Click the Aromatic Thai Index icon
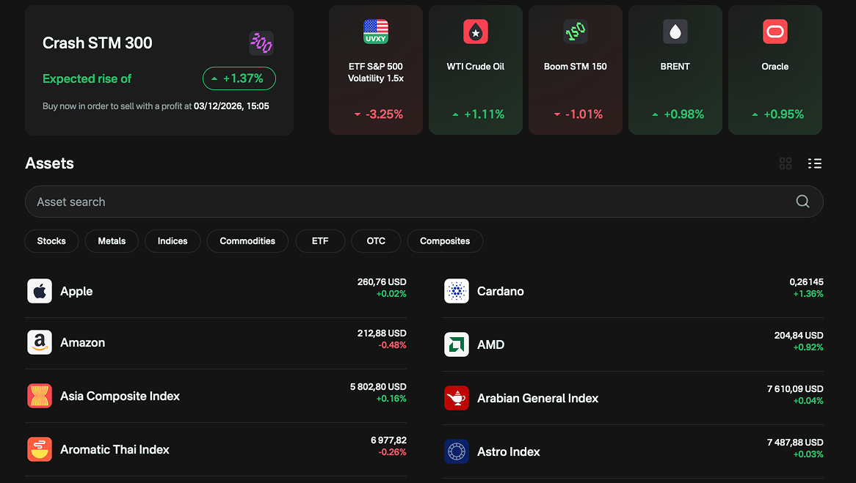The height and width of the screenshot is (483, 856). [40, 449]
